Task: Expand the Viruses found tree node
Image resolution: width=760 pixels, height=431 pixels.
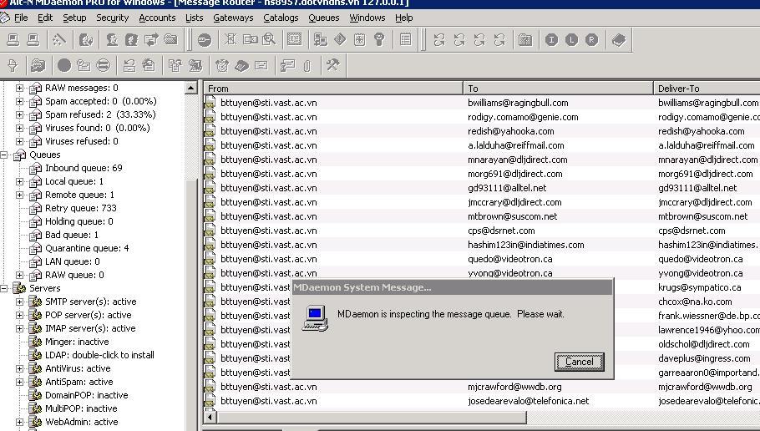Action: pos(19,128)
